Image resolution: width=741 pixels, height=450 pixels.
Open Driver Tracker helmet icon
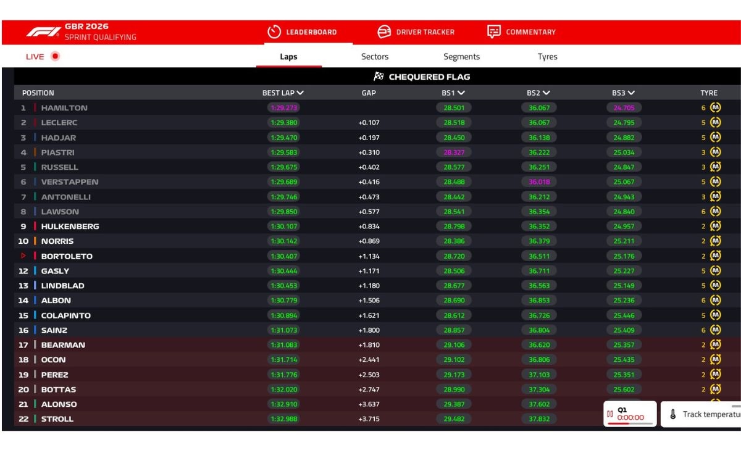(384, 31)
